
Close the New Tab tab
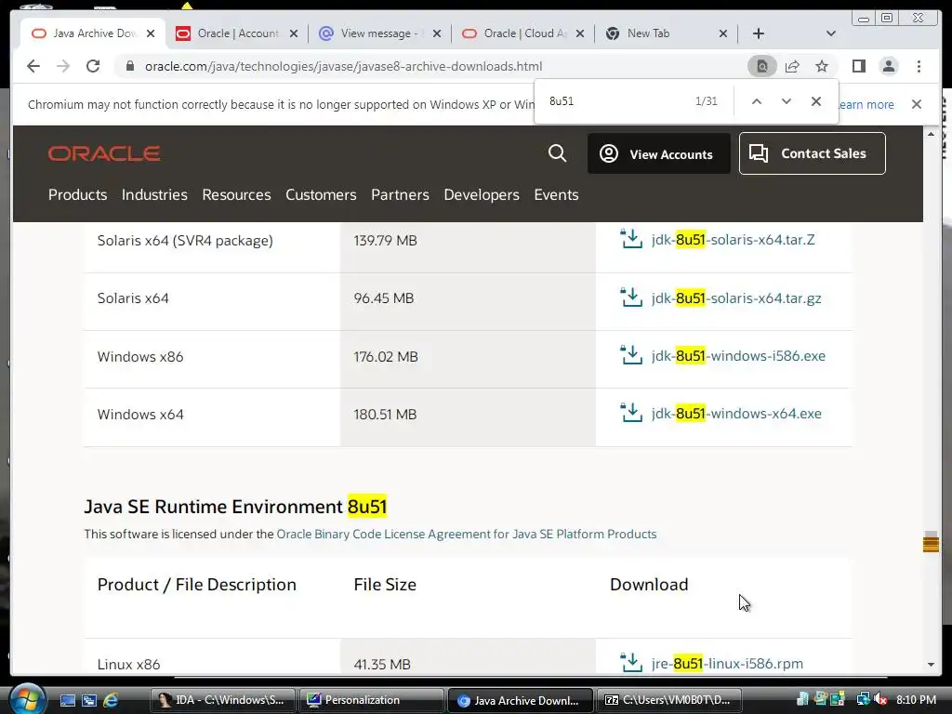[723, 33]
